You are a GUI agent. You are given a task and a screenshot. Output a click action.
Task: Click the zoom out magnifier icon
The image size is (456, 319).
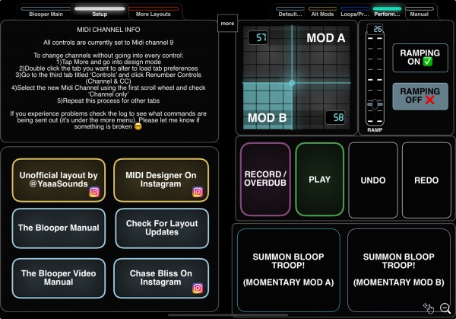pyautogui.click(x=445, y=308)
